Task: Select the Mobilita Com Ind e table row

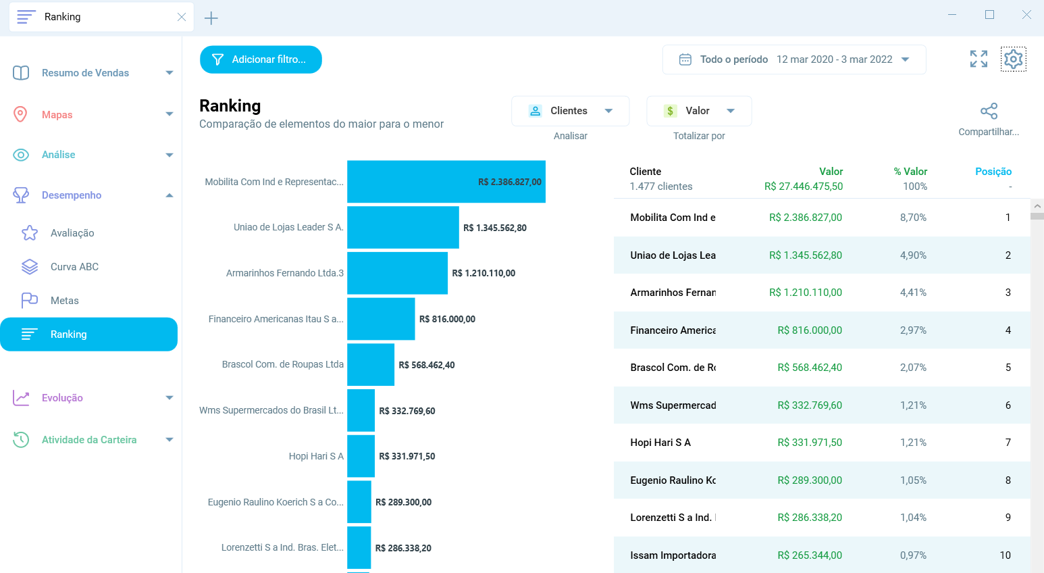Action: (x=822, y=218)
